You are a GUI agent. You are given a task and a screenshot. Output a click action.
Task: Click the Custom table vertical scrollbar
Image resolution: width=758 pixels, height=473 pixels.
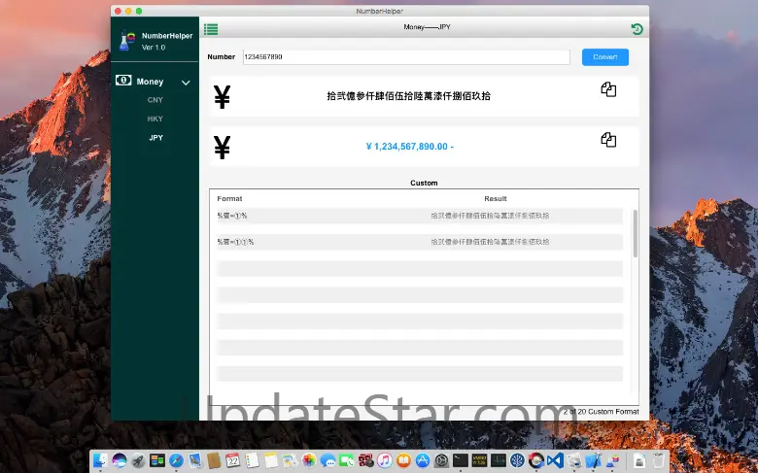point(636,233)
